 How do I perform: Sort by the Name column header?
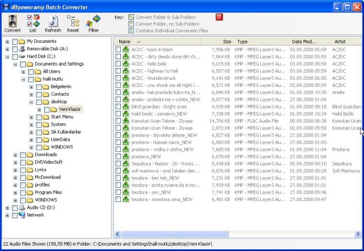[157, 42]
